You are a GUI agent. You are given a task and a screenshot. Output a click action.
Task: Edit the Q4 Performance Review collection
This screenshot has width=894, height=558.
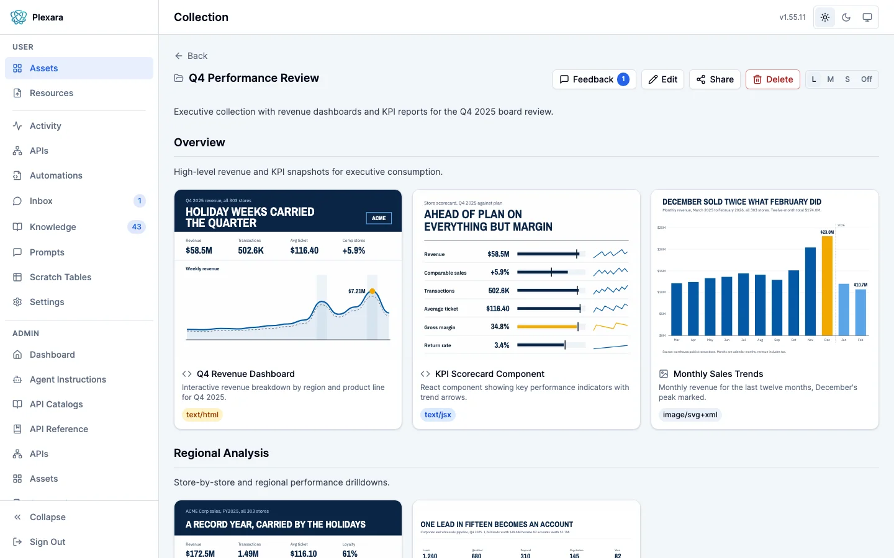662,79
